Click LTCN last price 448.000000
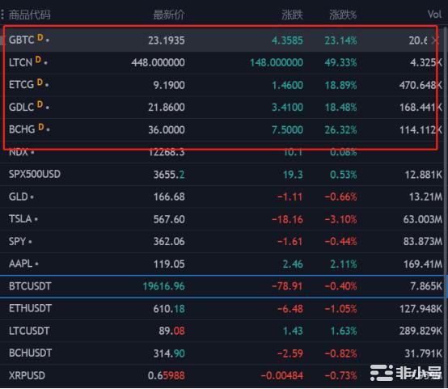This screenshot has height=389, width=448. (158, 62)
